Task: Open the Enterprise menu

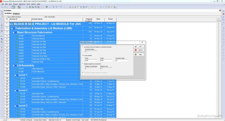Action: (22, 4)
